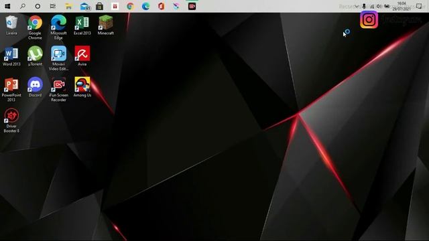Open Task View in taskbar
The width and height of the screenshot is (429, 241).
[53, 6]
